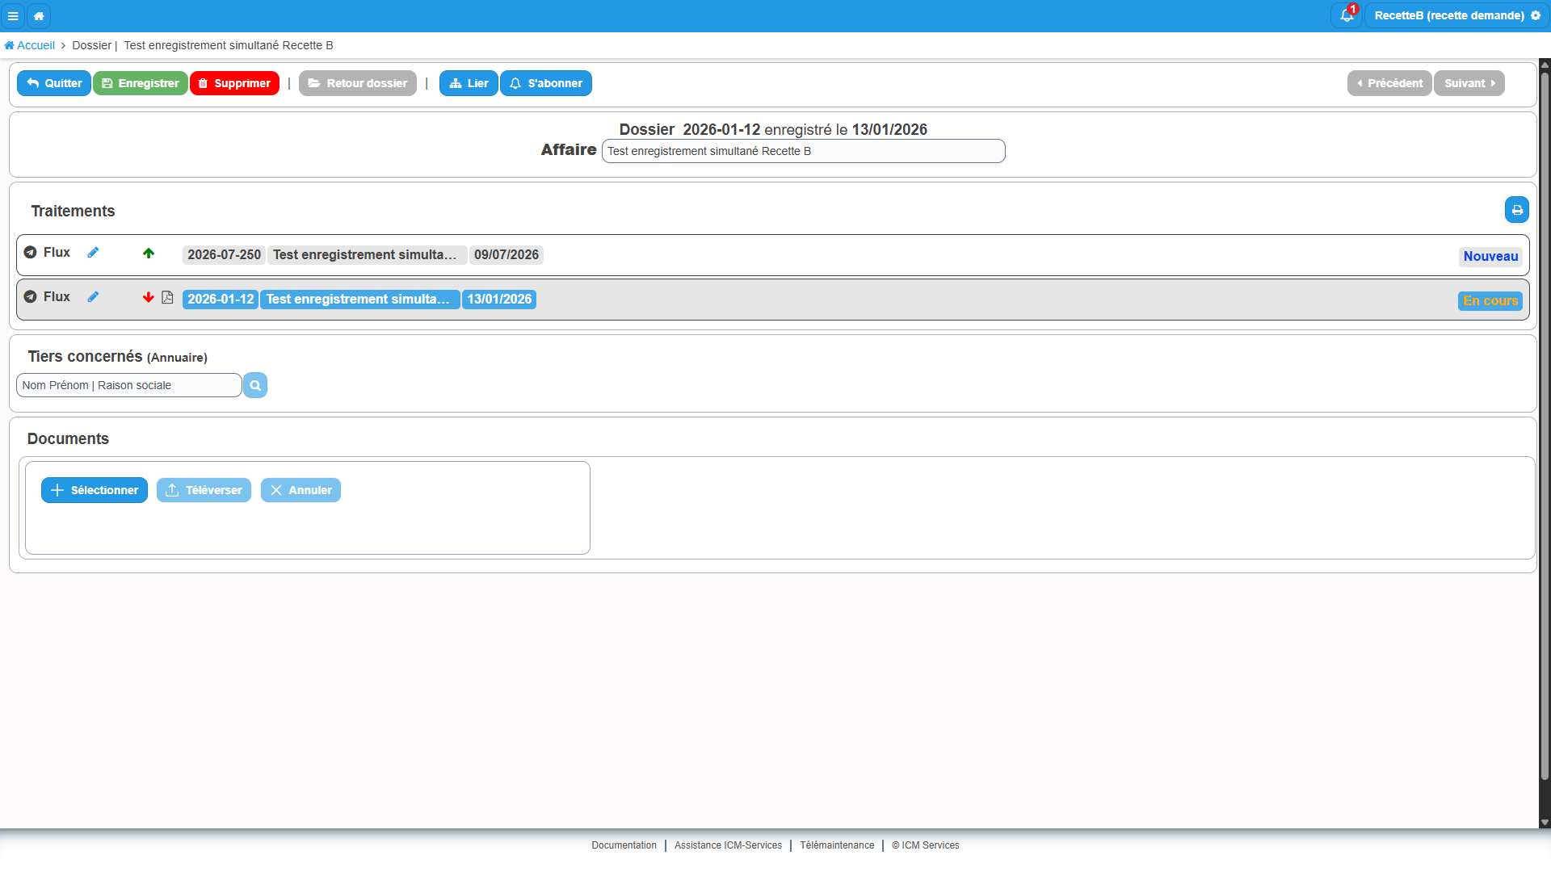1551x872 pixels.
Task: Open flux number 2026-01-12
Action: [x=221, y=300]
